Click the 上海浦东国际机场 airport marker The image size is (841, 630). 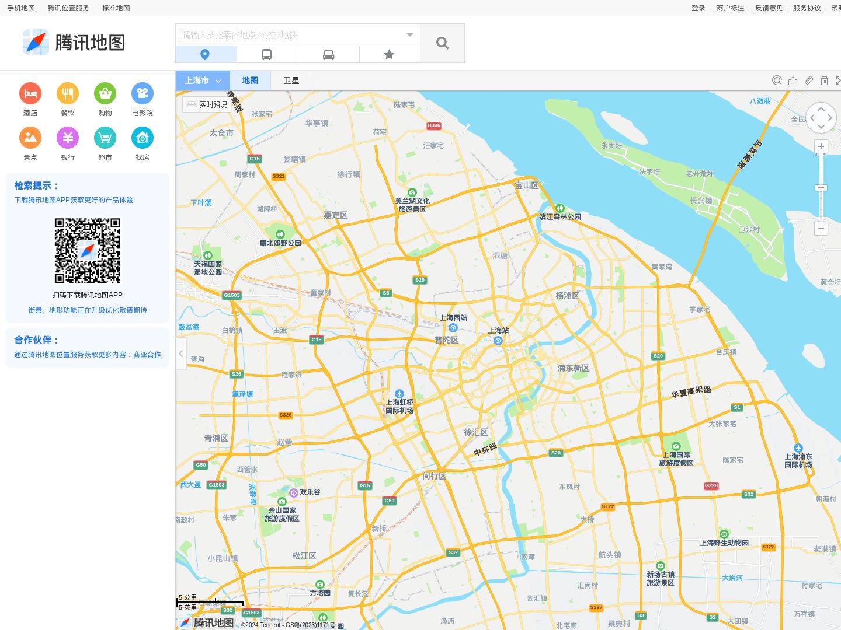798,448
